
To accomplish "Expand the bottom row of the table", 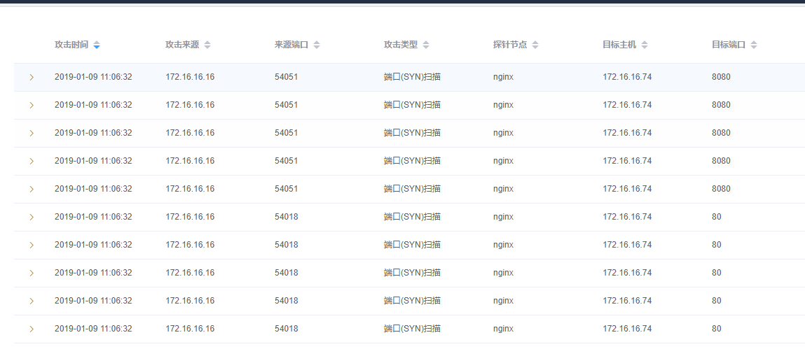I will 32,329.
